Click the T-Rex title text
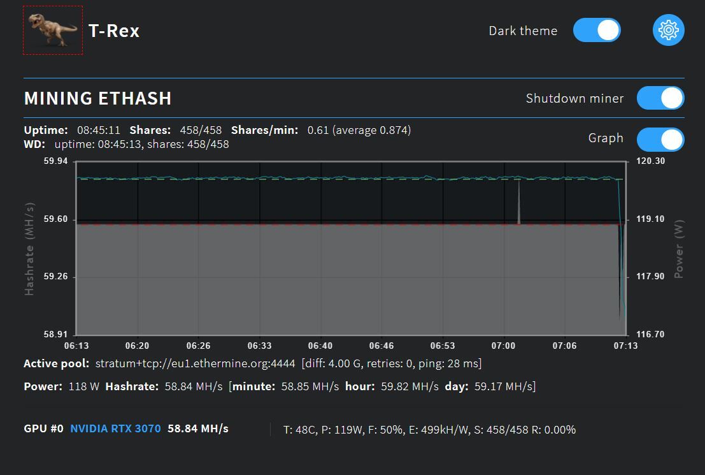 click(114, 31)
